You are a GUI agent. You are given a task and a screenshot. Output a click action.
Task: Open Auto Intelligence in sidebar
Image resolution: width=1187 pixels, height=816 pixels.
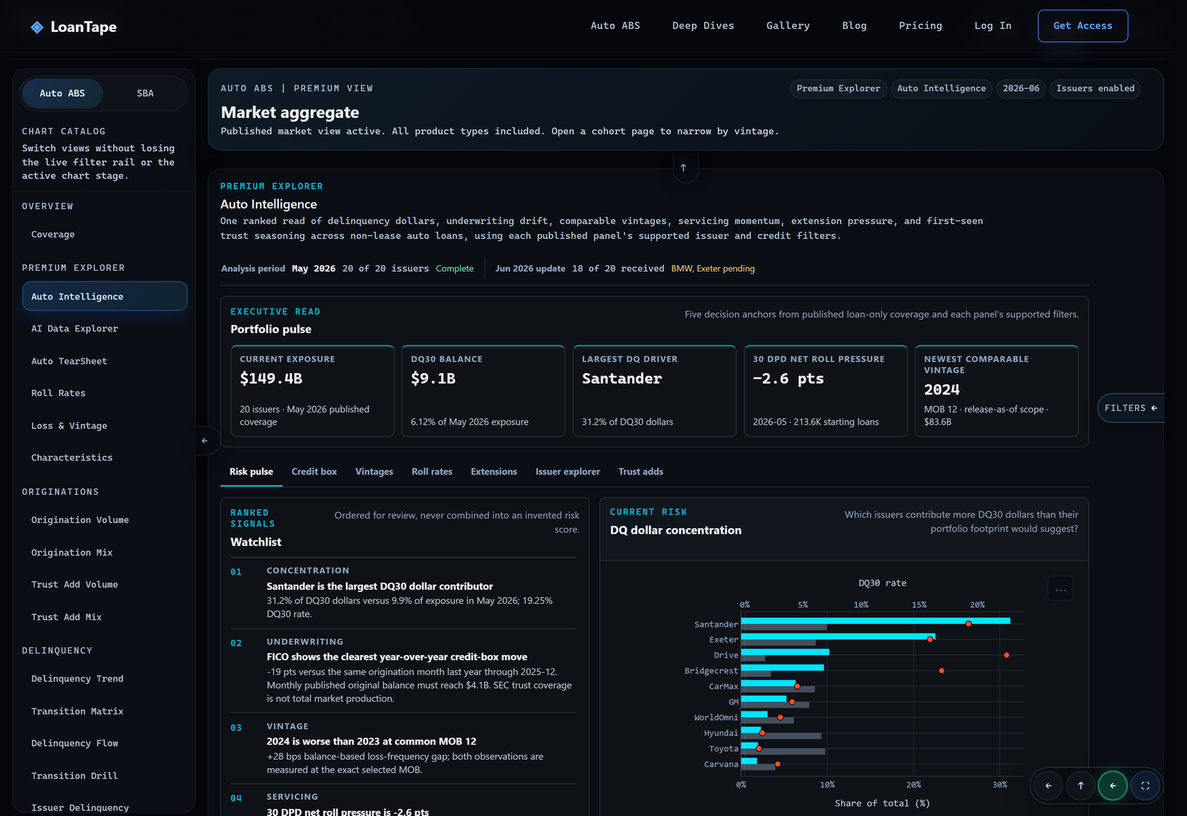[105, 296]
